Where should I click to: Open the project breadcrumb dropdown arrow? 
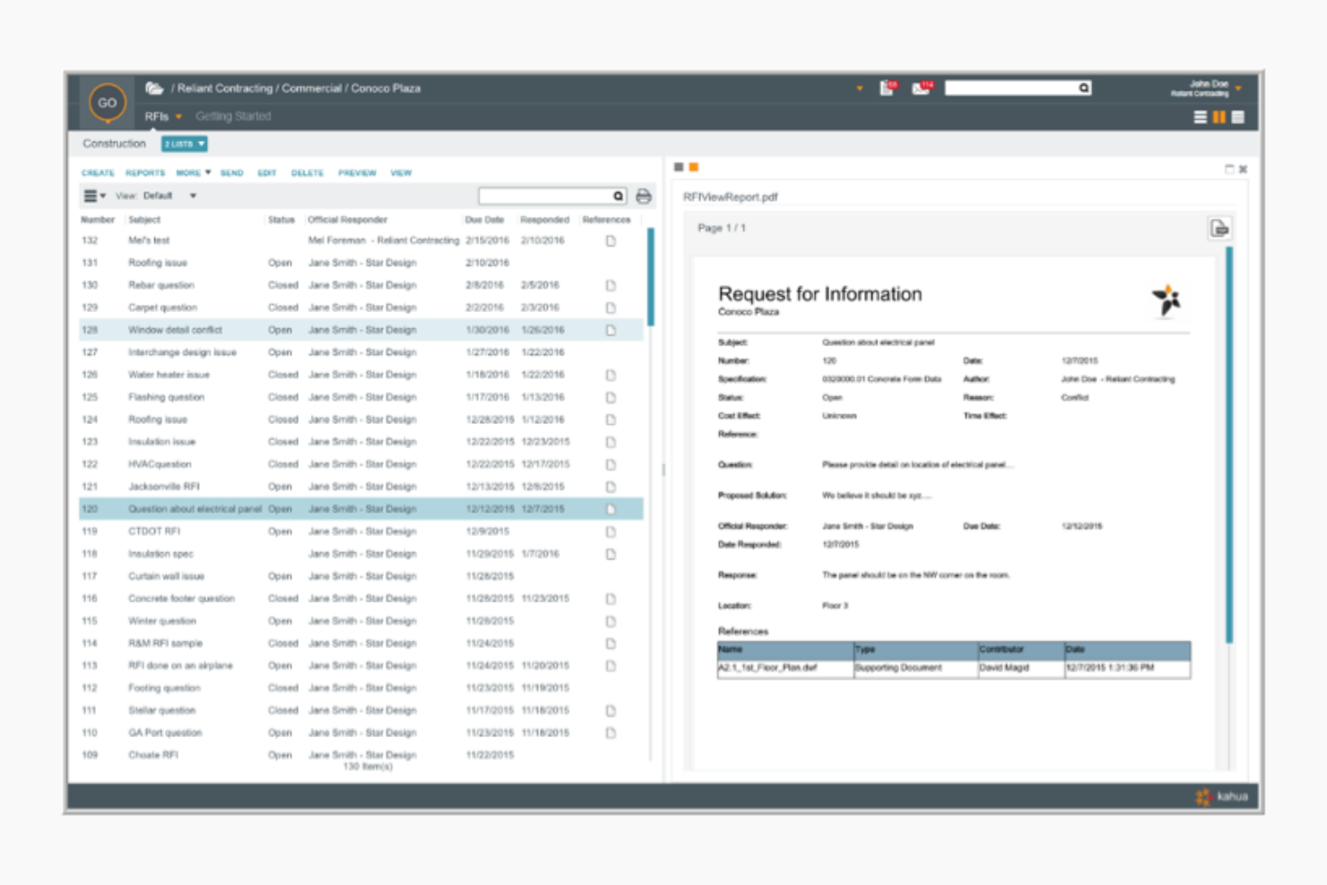859,88
